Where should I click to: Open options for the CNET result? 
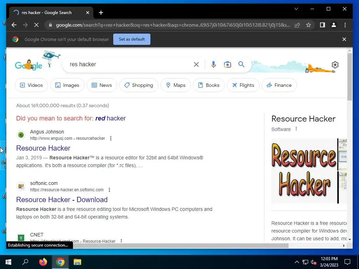click(x=121, y=241)
